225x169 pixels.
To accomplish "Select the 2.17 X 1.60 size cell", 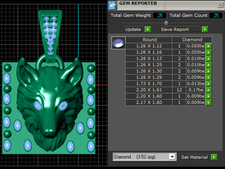I will pos(149,102).
